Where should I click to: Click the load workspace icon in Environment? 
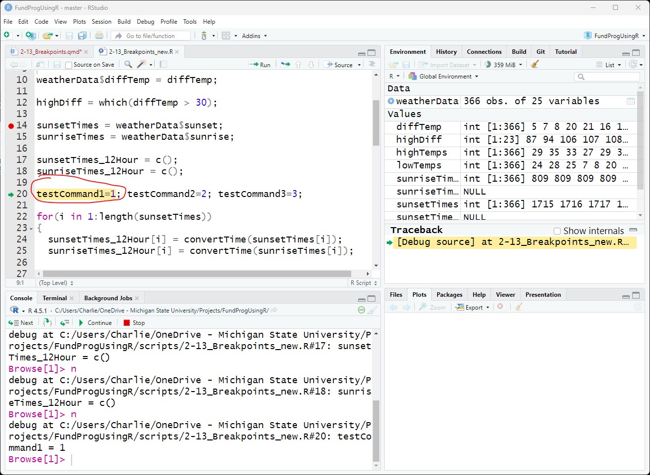393,65
